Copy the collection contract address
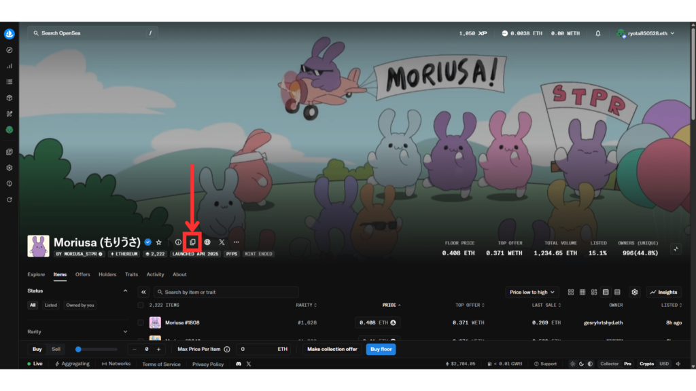 pyautogui.click(x=192, y=242)
